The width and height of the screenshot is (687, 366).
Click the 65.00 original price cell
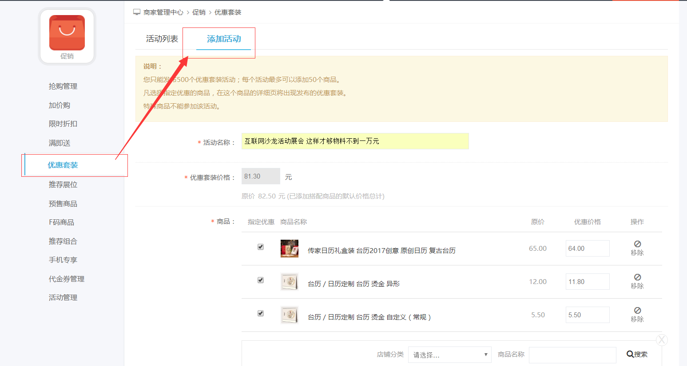coord(538,249)
